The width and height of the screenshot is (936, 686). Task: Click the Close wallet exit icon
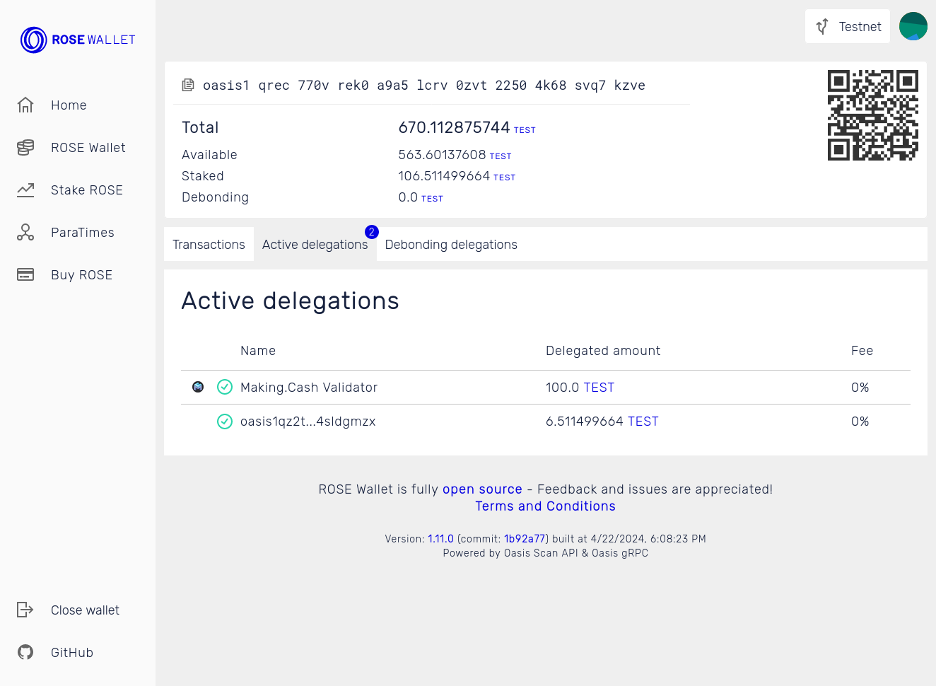tap(25, 610)
